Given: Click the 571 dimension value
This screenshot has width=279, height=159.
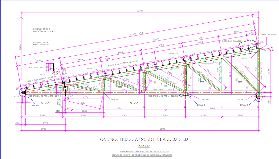Looking at the screenshot, I should 251,33.
